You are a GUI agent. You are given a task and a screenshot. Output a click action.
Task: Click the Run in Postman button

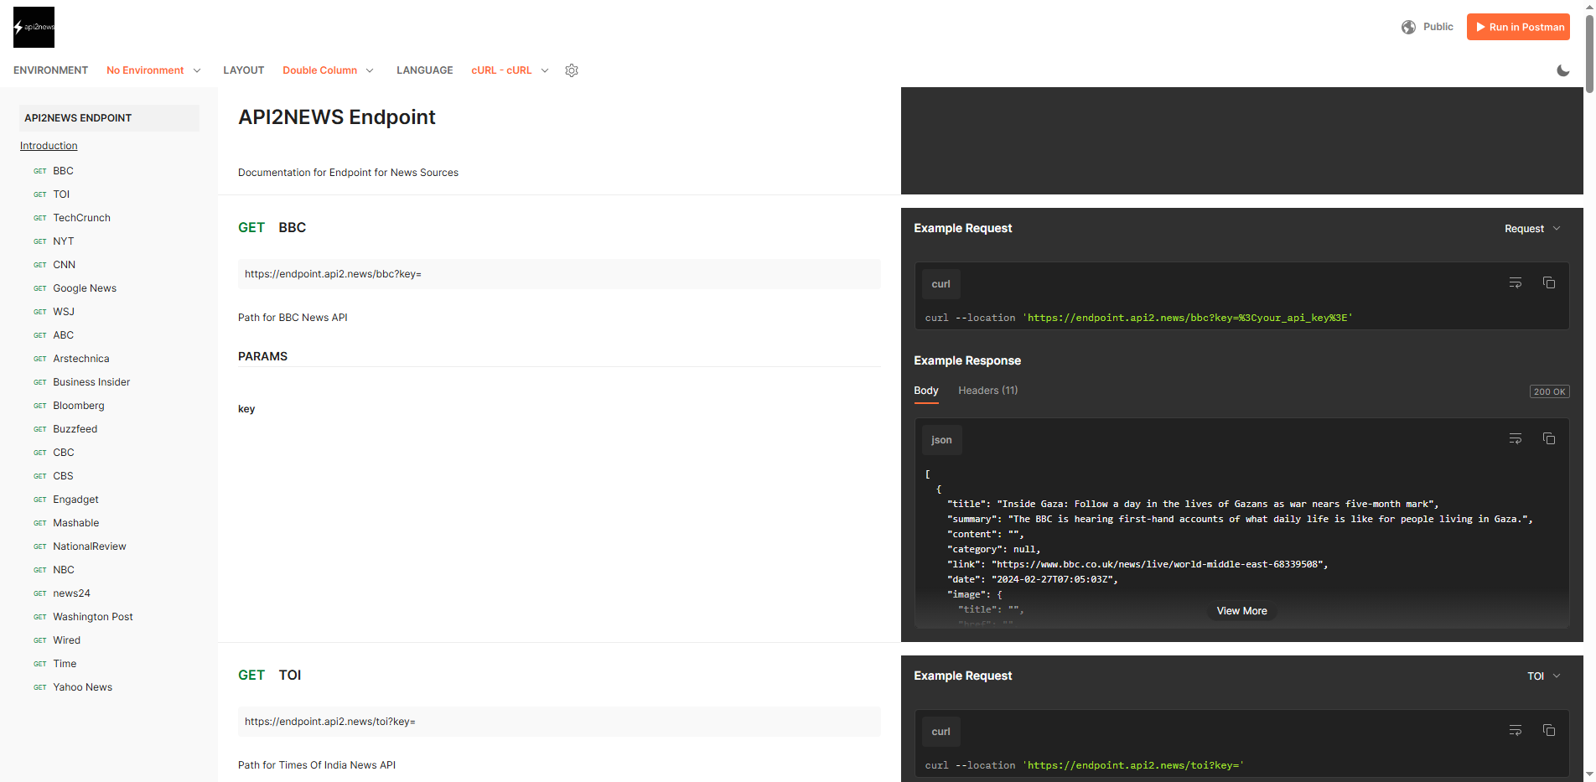[1518, 26]
